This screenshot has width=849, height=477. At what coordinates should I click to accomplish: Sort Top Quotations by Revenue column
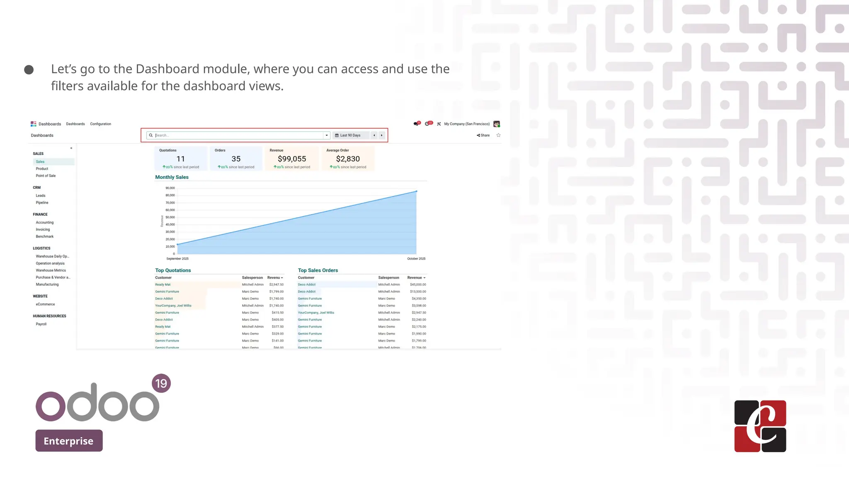pos(275,278)
